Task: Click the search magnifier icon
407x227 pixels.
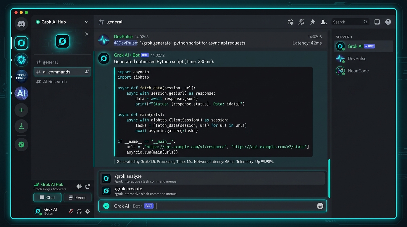Action: [x=366, y=22]
